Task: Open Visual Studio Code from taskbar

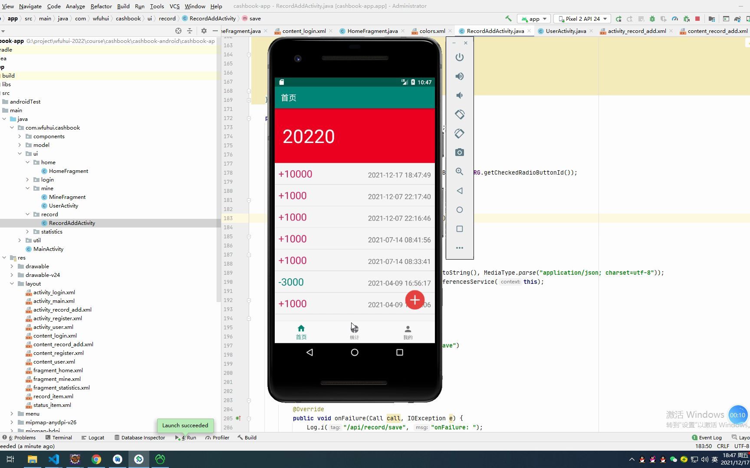Action: point(54,459)
